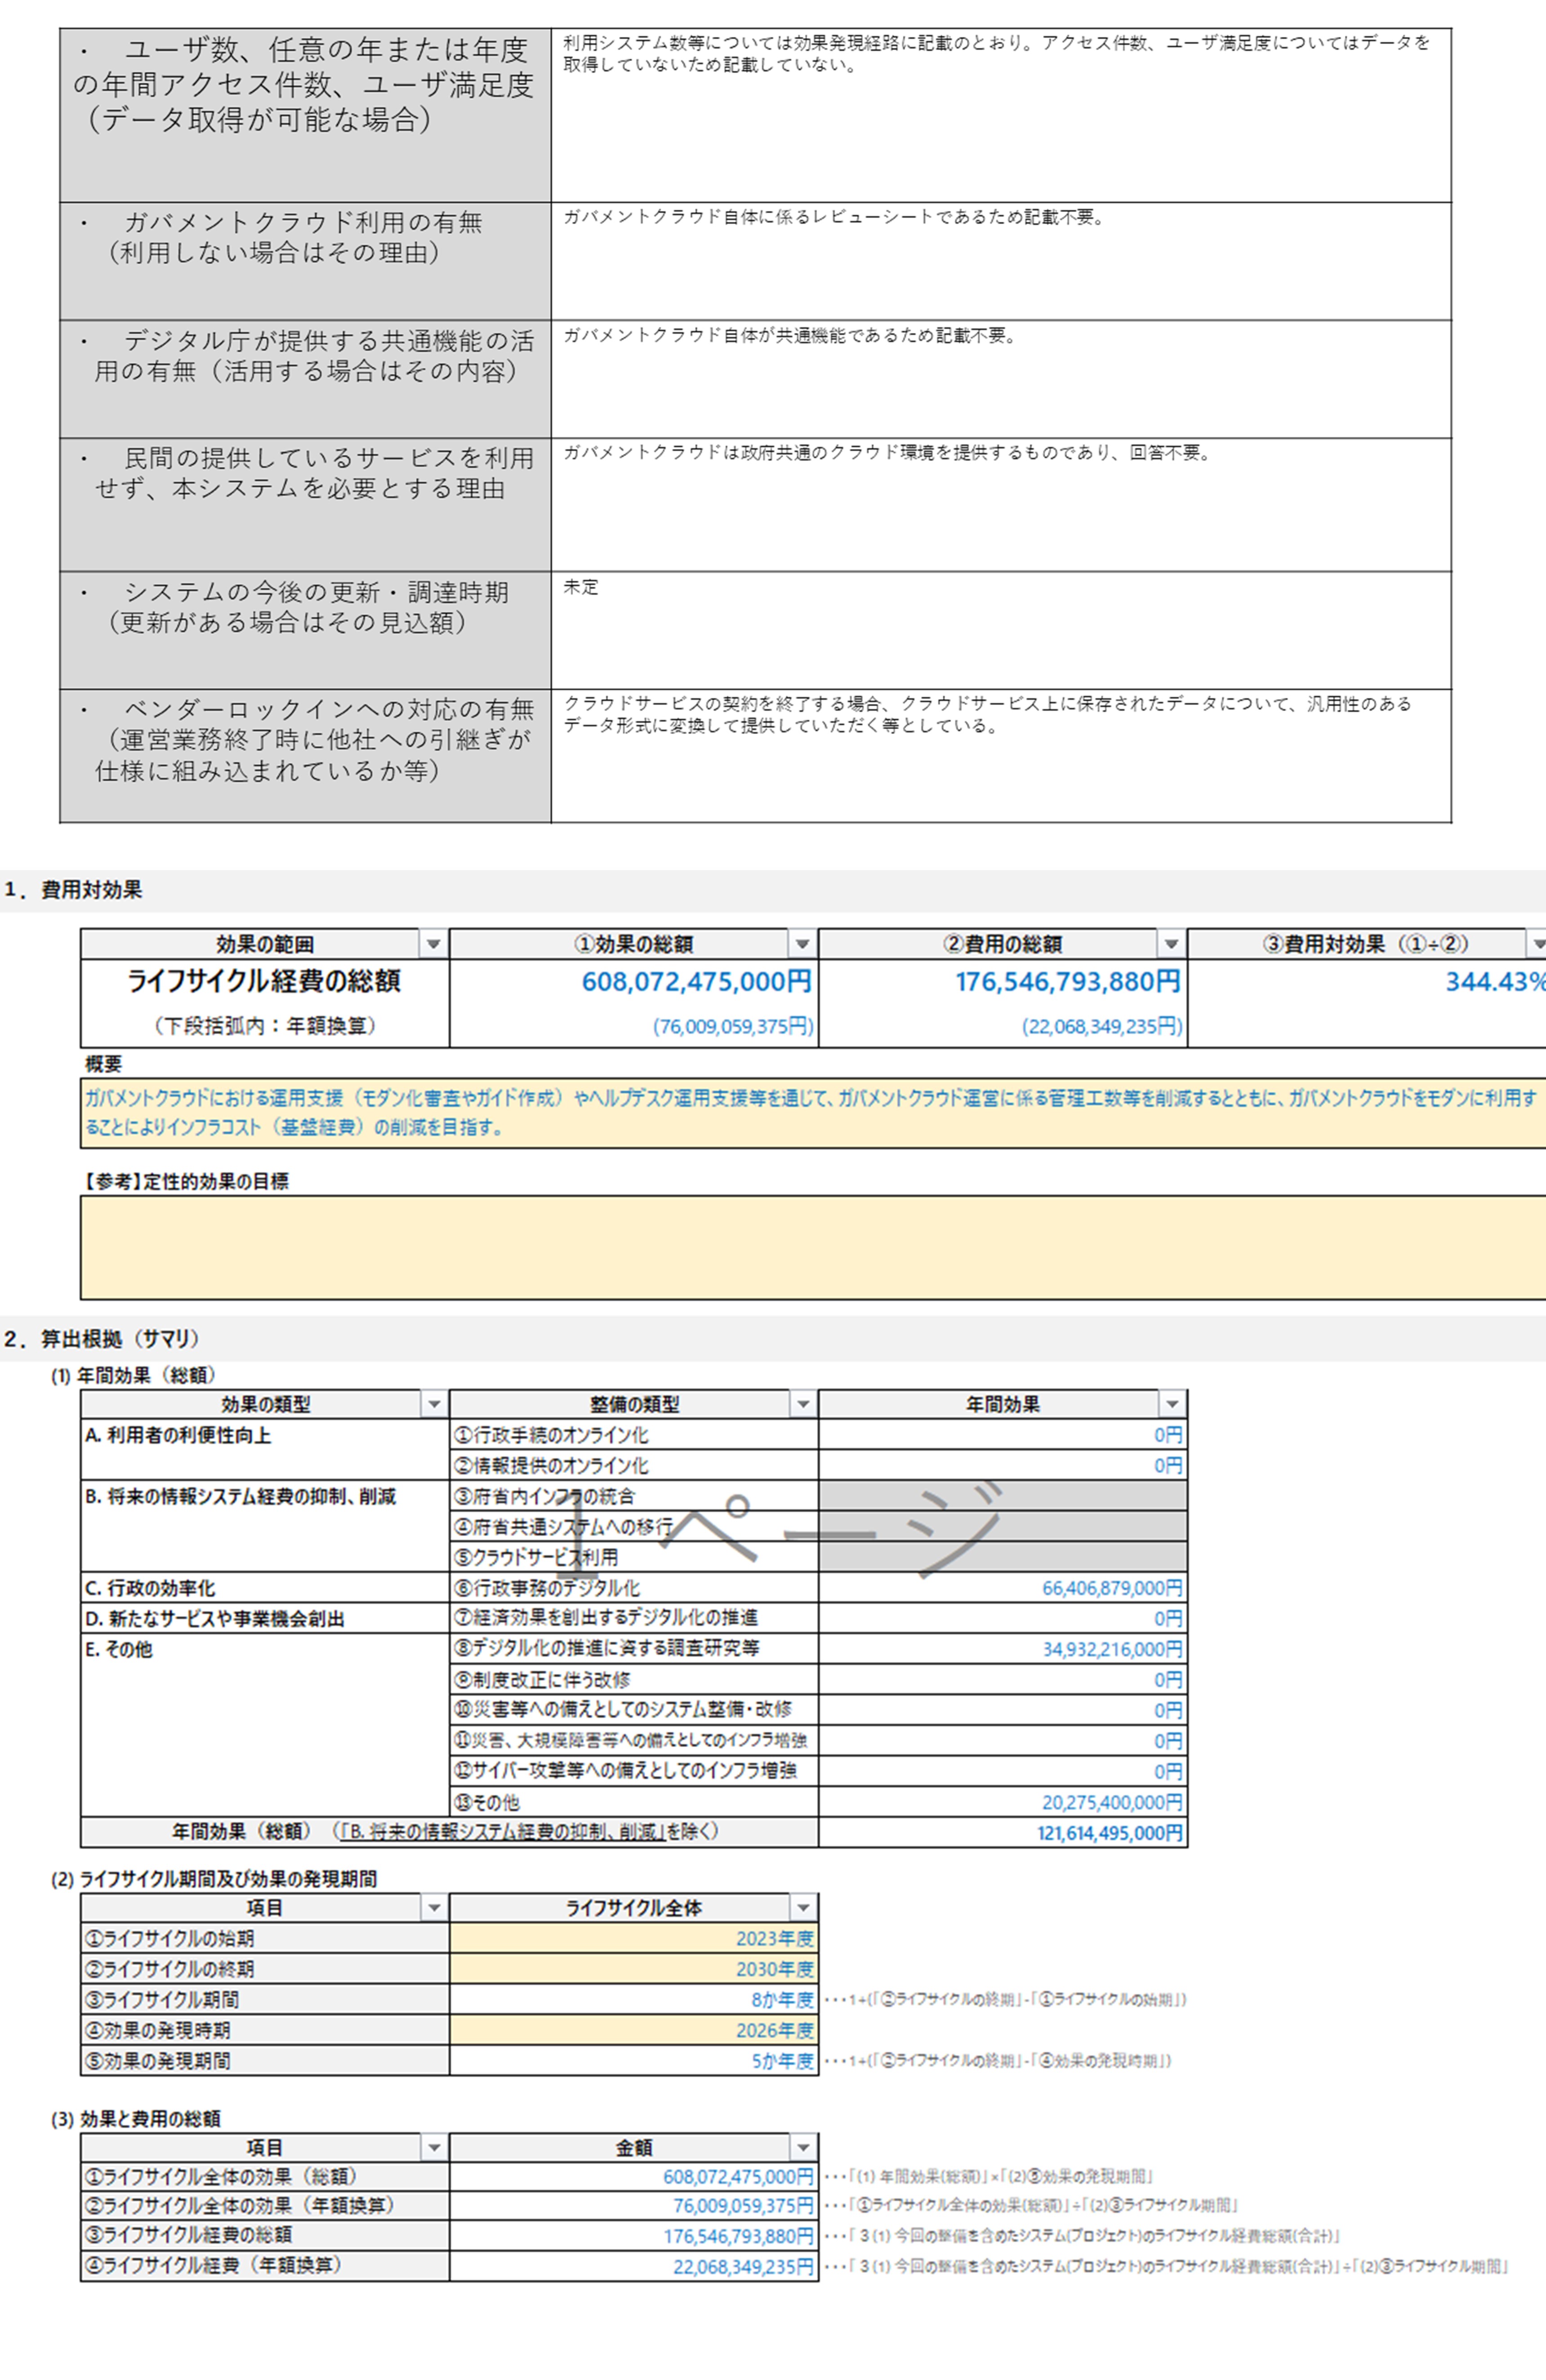
Task: Click the 344.43% cost-effectiveness value
Action: coord(1493,982)
